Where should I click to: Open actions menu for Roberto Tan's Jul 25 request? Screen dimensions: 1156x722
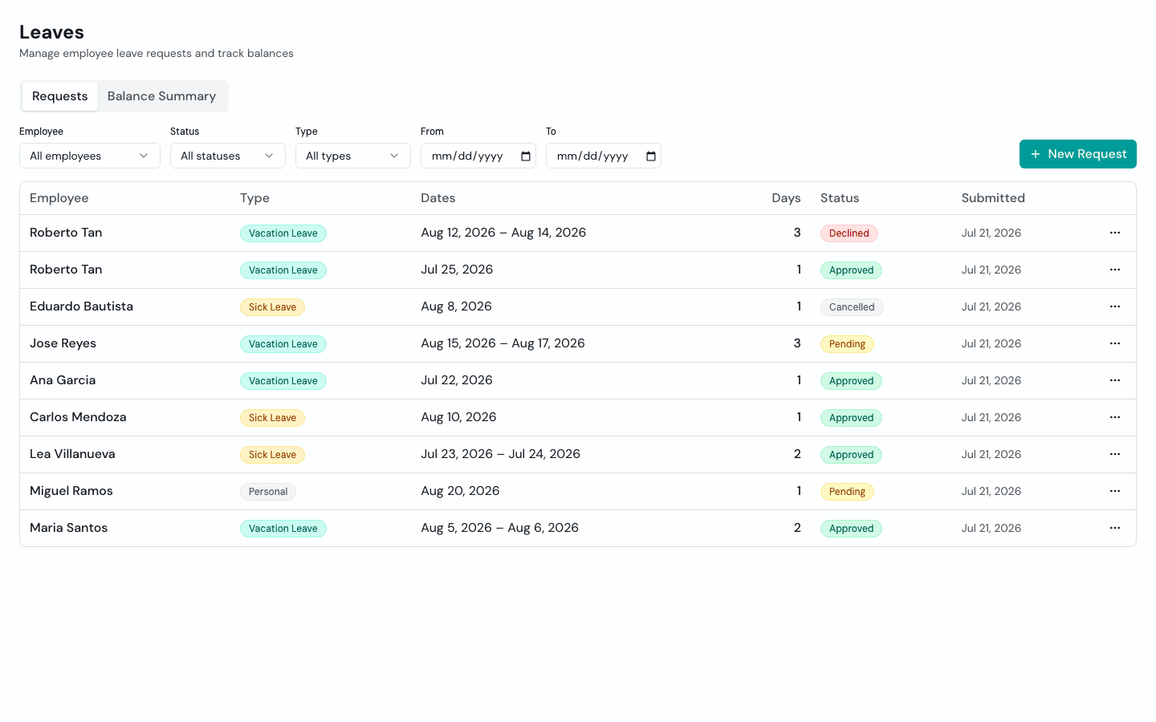1115,270
